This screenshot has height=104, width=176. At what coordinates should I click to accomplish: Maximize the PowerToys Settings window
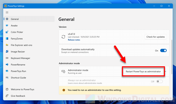click(x=161, y=6)
